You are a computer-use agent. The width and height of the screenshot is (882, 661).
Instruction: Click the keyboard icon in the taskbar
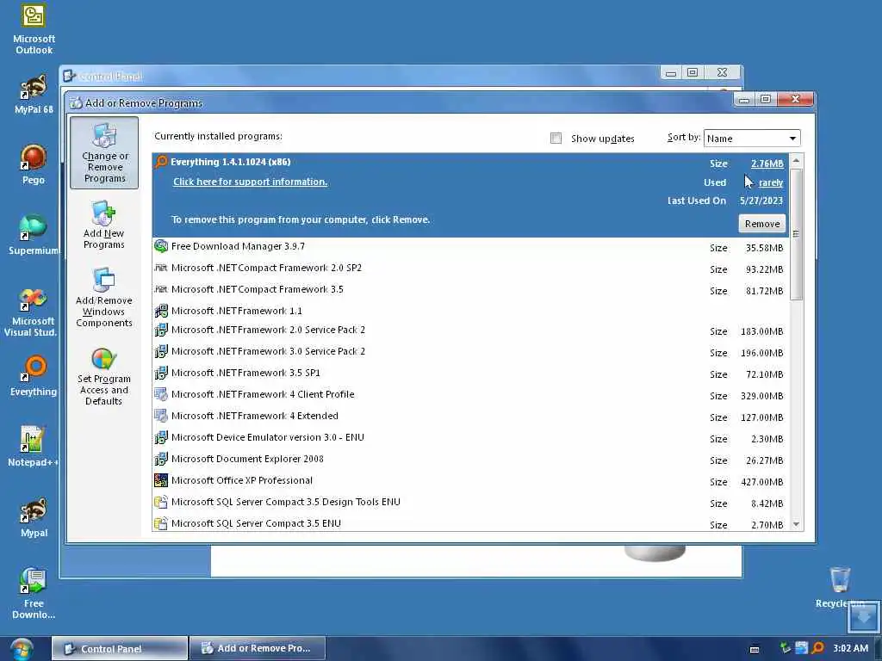(755, 649)
